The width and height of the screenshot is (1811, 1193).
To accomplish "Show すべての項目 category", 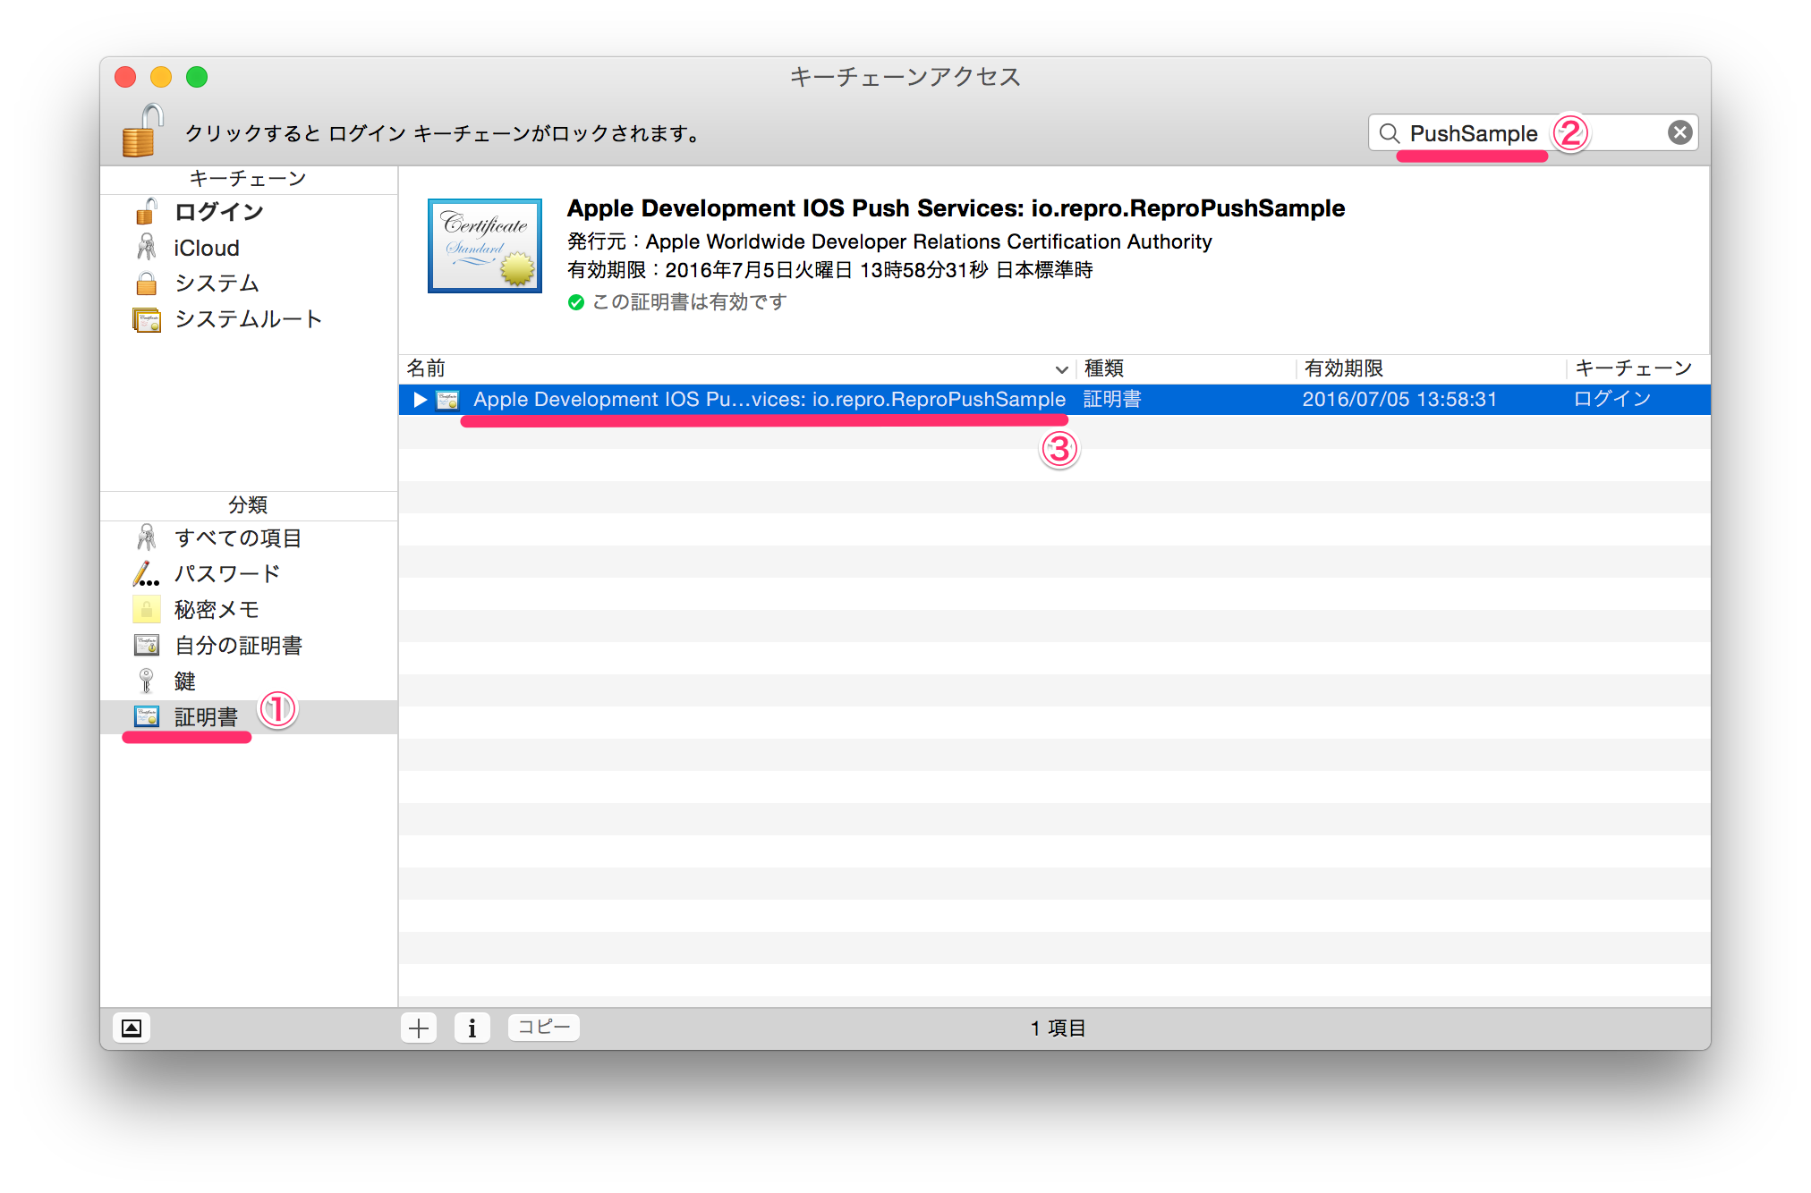I will (248, 537).
